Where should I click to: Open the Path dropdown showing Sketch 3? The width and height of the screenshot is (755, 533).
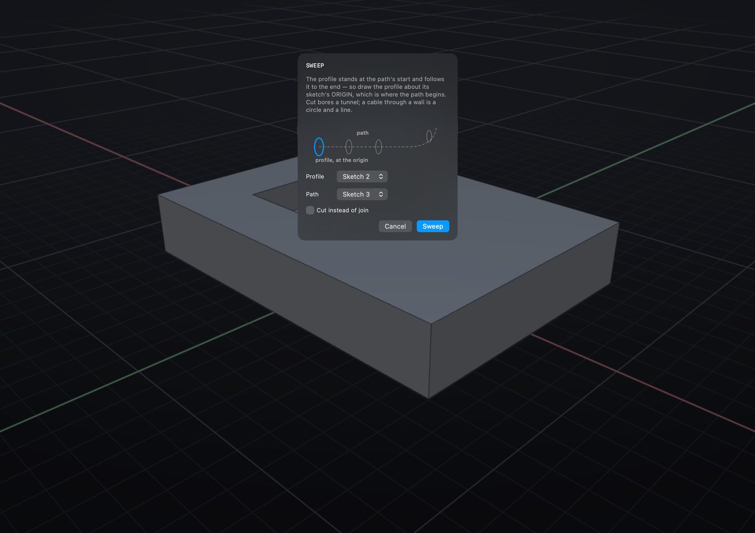(x=362, y=194)
